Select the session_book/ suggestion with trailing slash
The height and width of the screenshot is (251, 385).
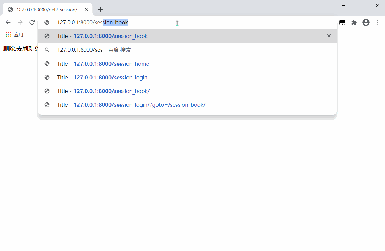(112, 91)
